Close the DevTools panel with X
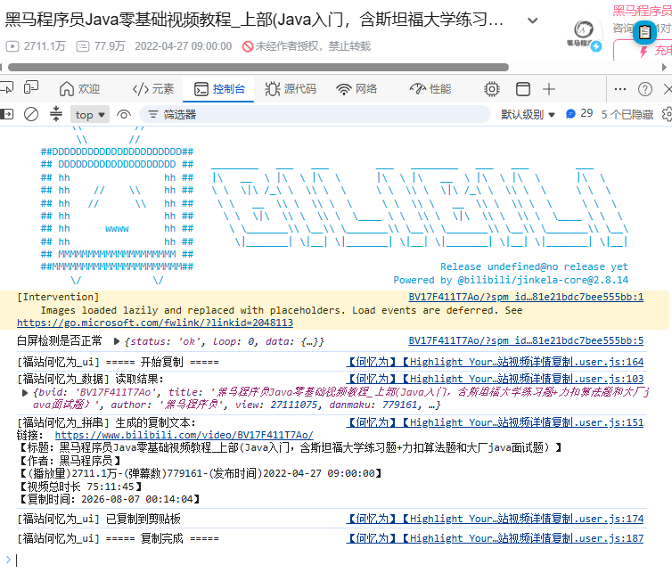 668,89
